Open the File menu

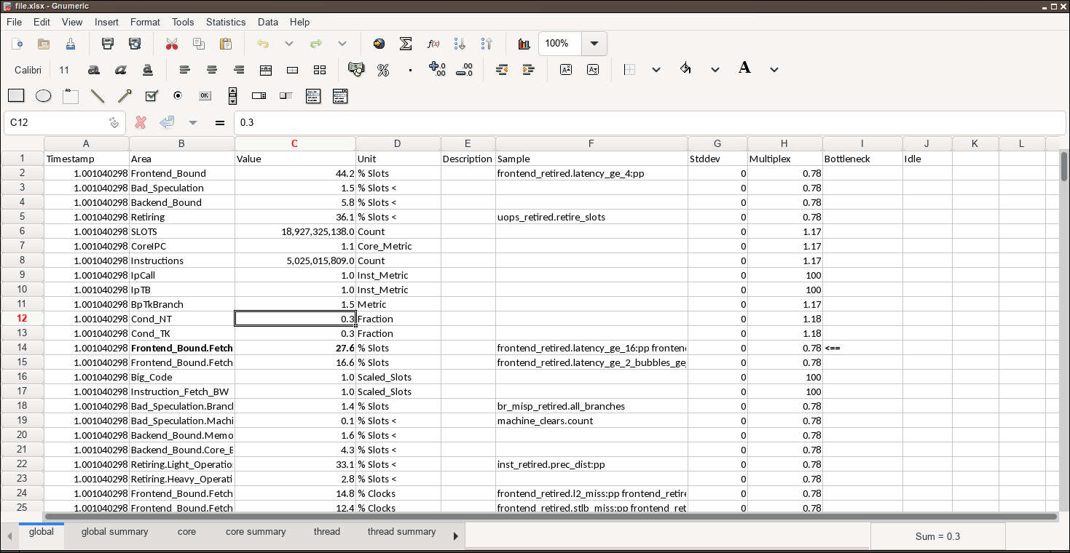[x=14, y=22]
